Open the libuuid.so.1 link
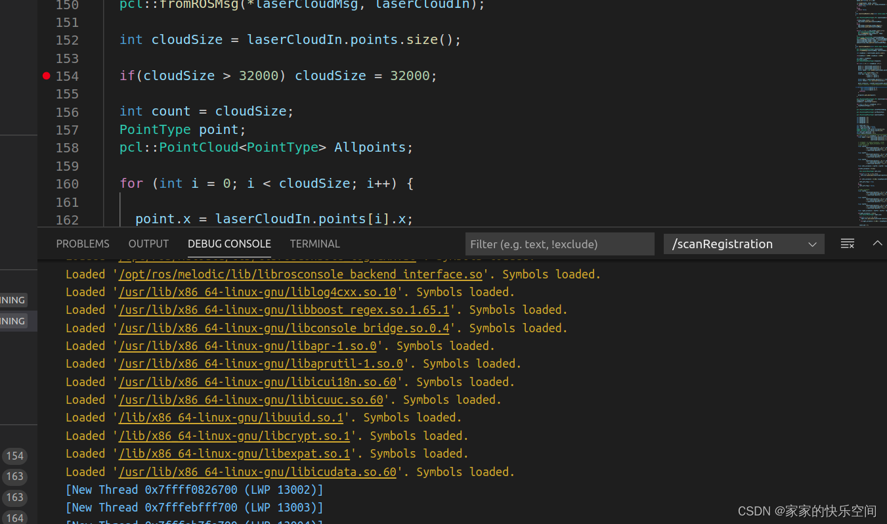 coord(231,418)
